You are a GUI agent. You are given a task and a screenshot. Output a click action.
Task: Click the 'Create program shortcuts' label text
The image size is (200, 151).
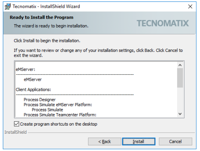pyautogui.click(x=58, y=124)
